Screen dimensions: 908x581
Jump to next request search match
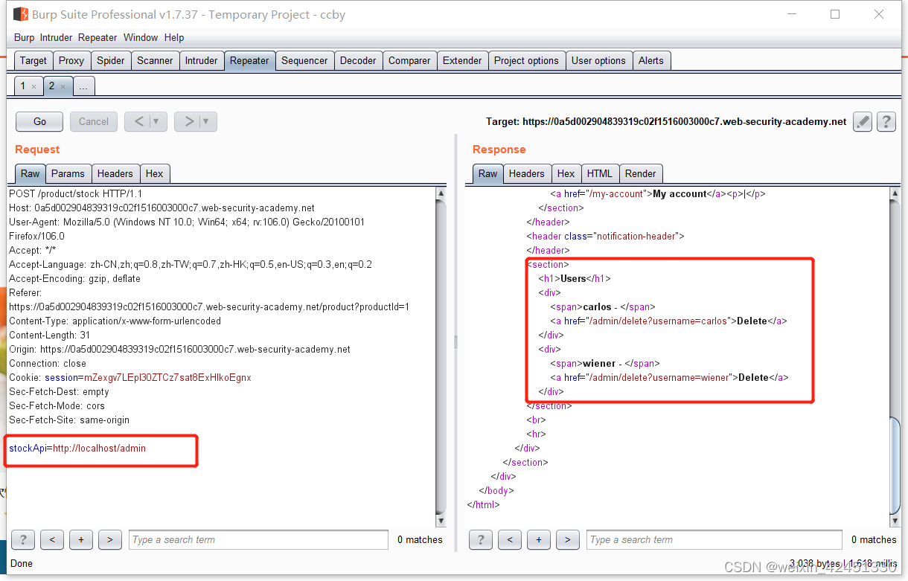pyautogui.click(x=109, y=539)
